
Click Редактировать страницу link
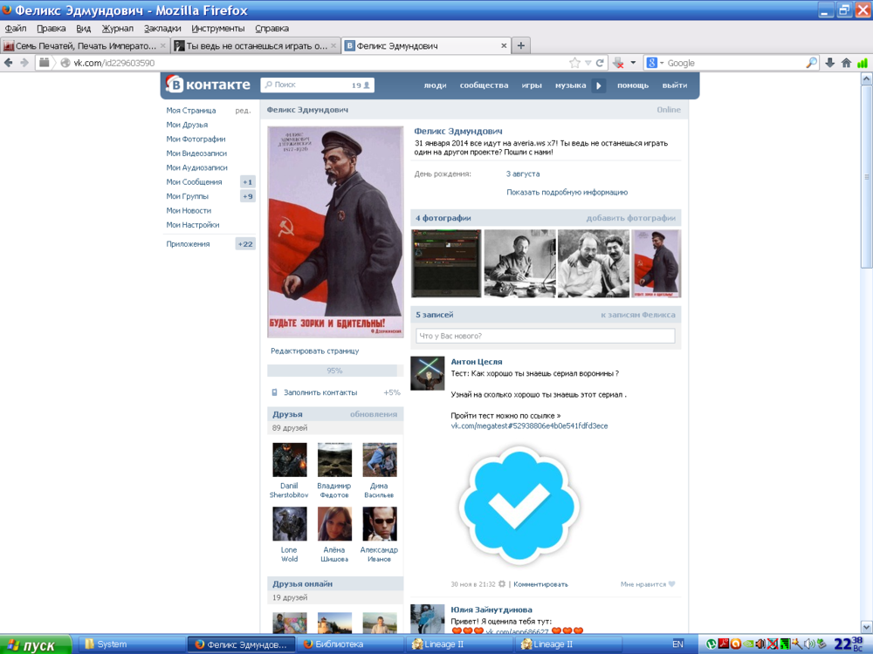pyautogui.click(x=314, y=351)
